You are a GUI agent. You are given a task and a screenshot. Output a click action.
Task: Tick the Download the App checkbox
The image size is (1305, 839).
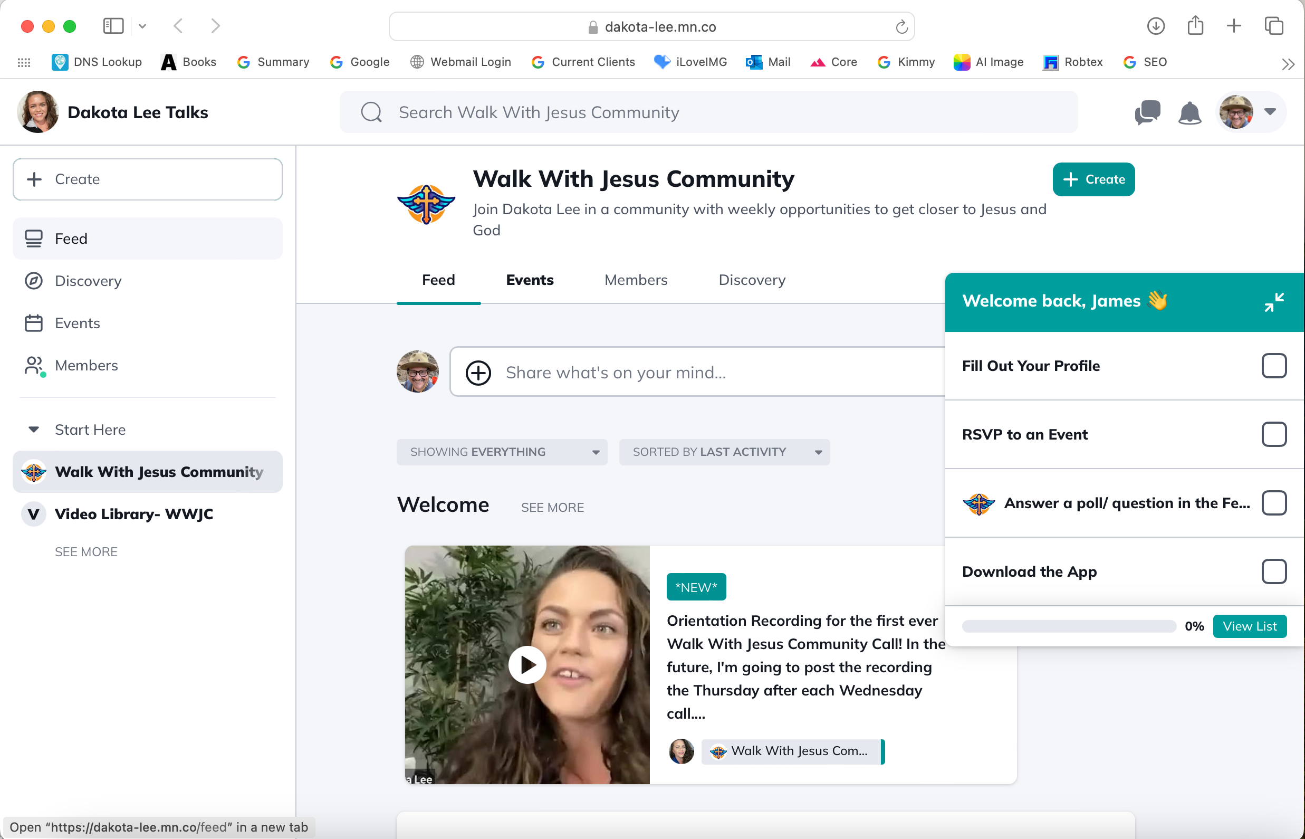[x=1273, y=571]
